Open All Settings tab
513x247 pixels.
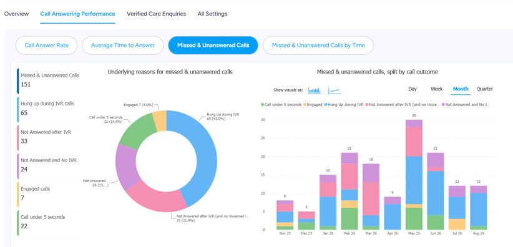point(212,14)
